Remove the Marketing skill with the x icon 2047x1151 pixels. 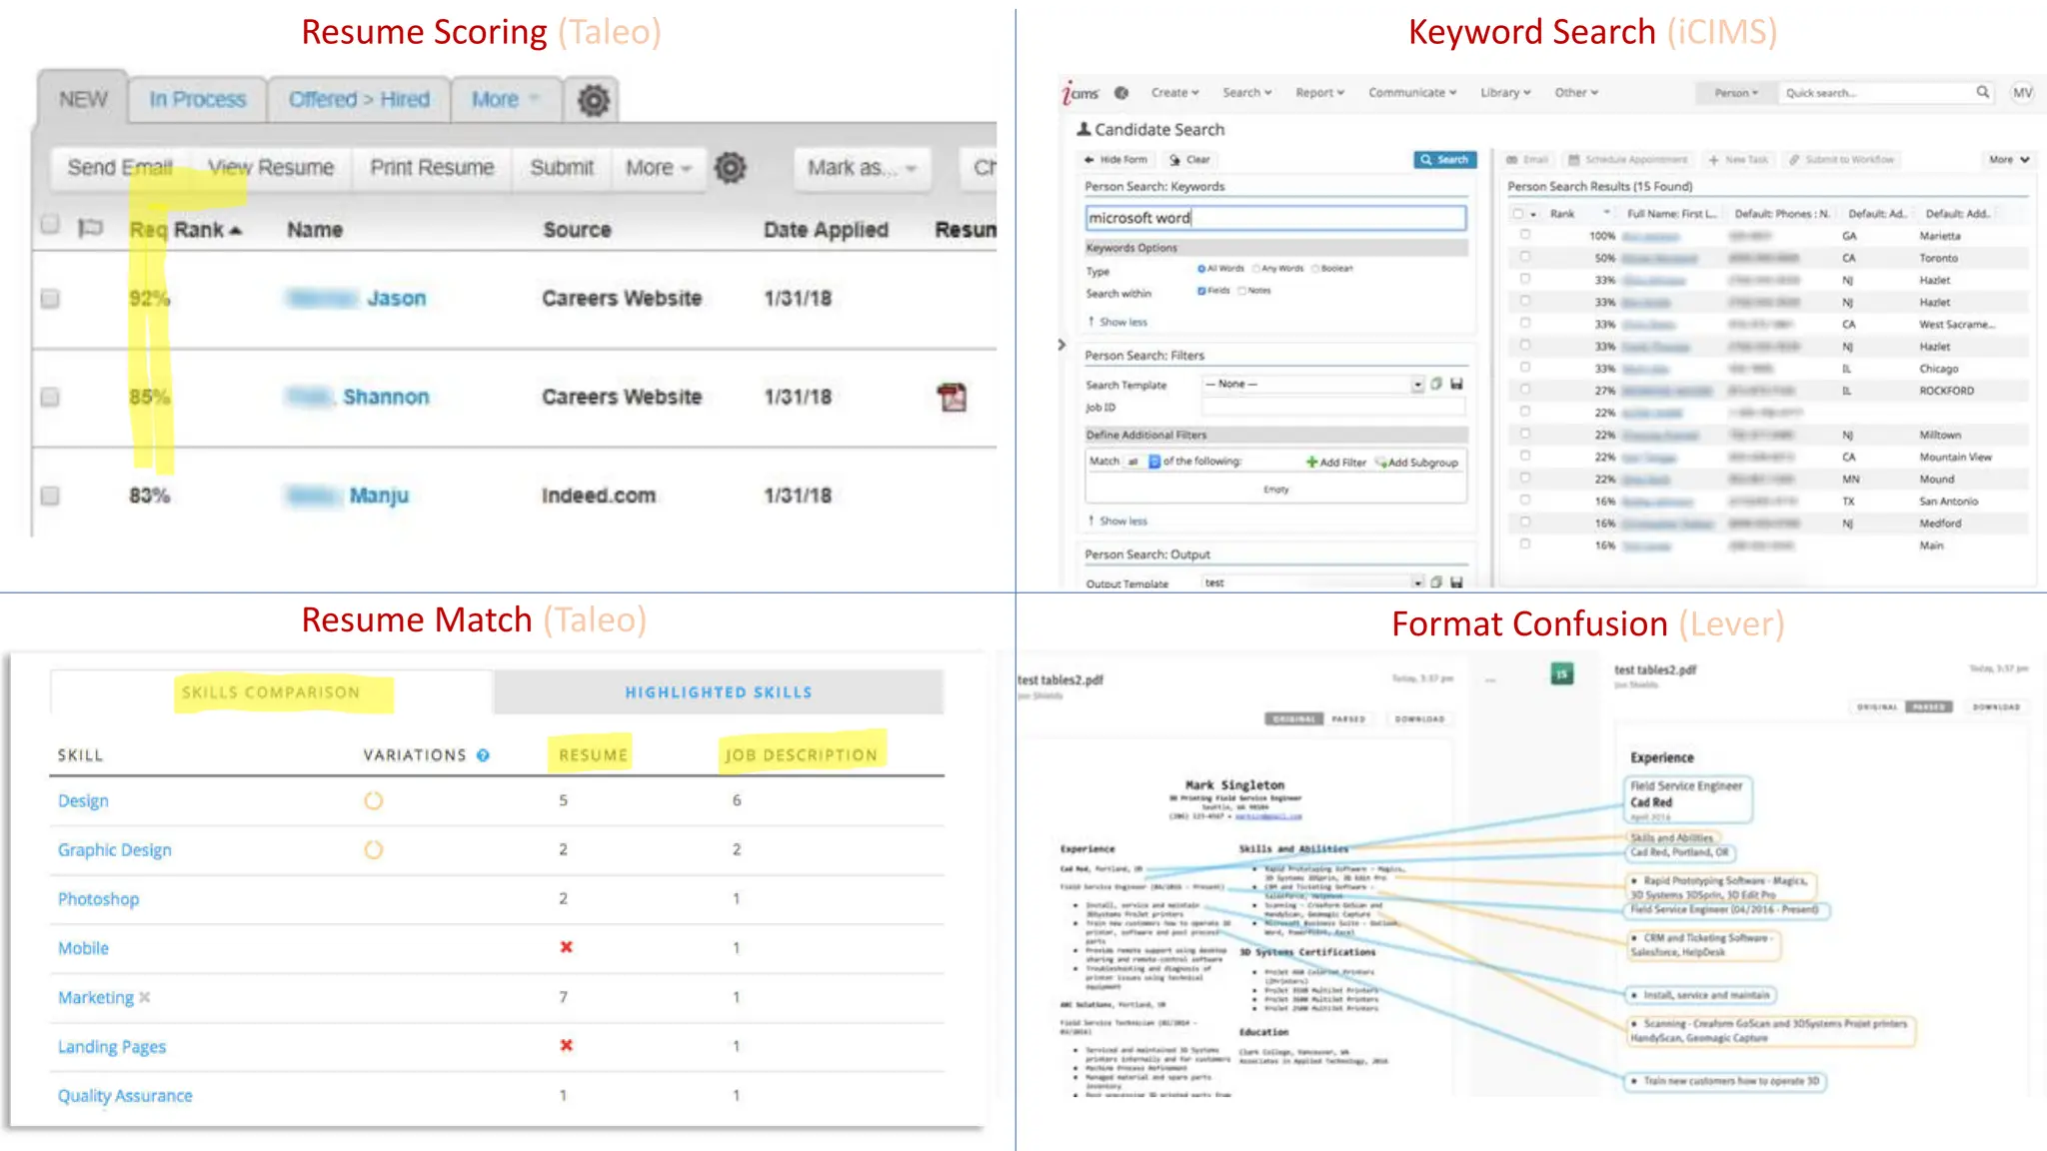click(145, 997)
